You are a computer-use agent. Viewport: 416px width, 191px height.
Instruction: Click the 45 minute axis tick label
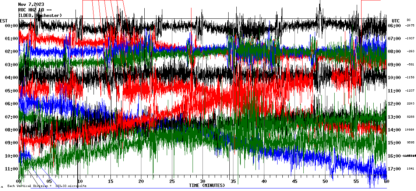[x=295, y=181]
